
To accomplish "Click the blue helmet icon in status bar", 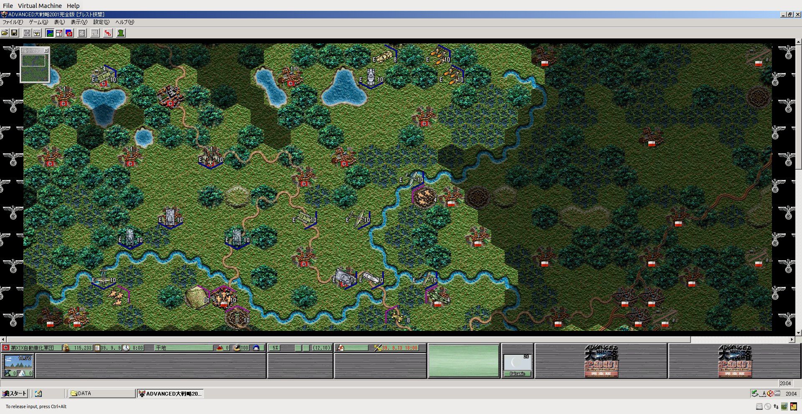I will [x=256, y=348].
